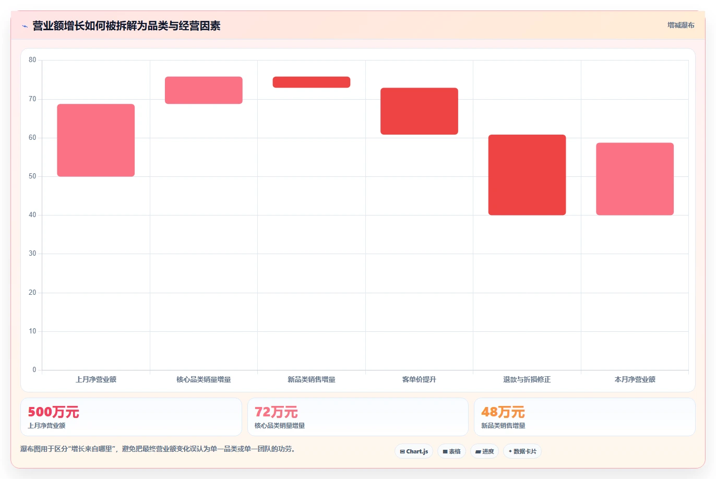Click the 数据卡片 tag pill
Screen dimensions: 716x479
pos(522,451)
